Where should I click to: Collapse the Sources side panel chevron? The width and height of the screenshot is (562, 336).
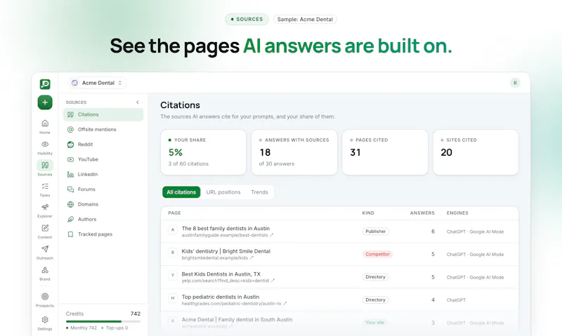tap(138, 102)
